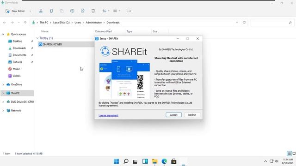Open Microsoft Edge from the taskbar
This screenshot has width=296, height=166.
click(164, 161)
